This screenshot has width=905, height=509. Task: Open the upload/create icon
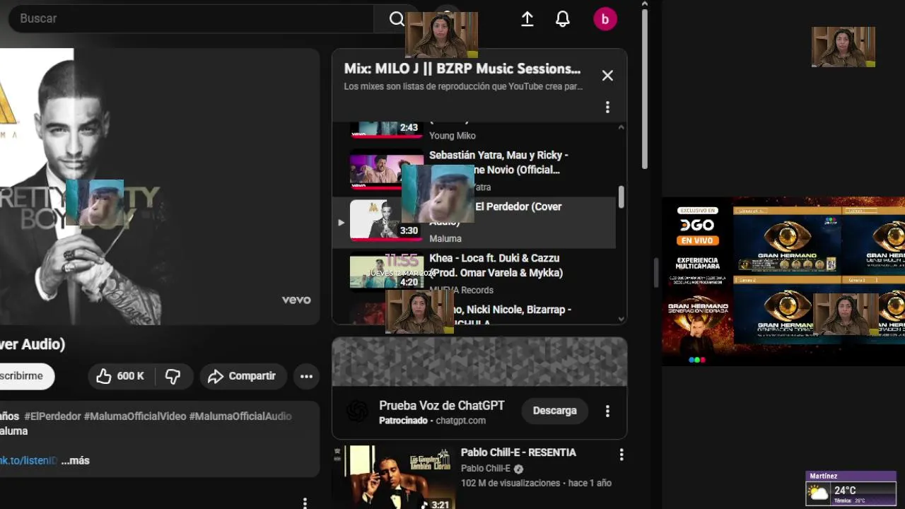(527, 19)
